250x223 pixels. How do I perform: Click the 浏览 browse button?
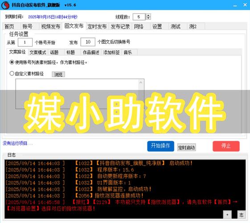coord(58,74)
